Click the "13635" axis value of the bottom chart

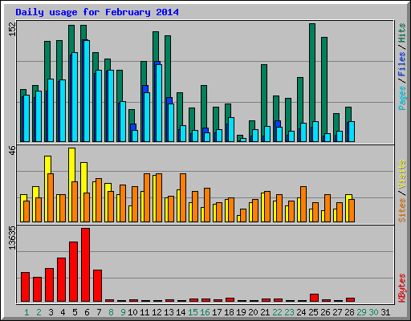pos(12,238)
